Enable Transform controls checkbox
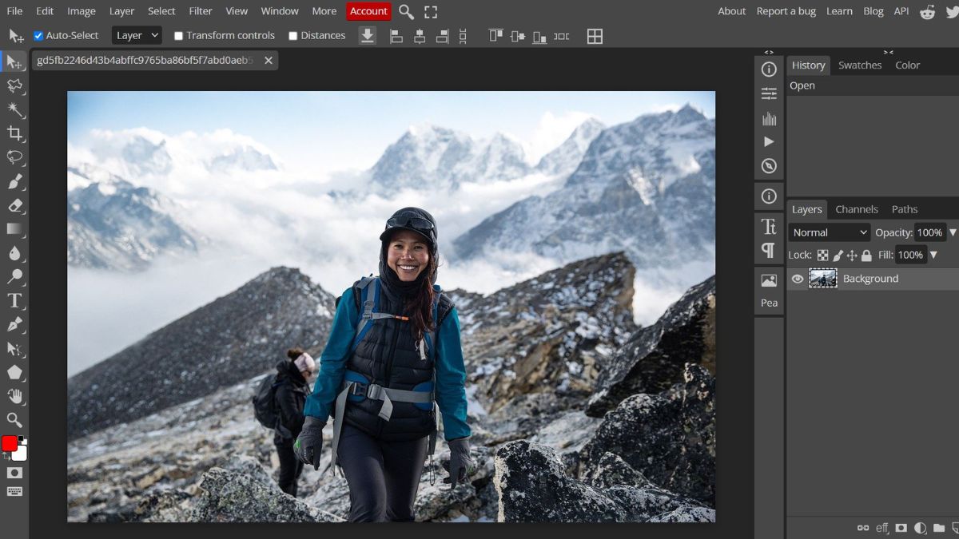Image resolution: width=959 pixels, height=539 pixels. pos(178,36)
